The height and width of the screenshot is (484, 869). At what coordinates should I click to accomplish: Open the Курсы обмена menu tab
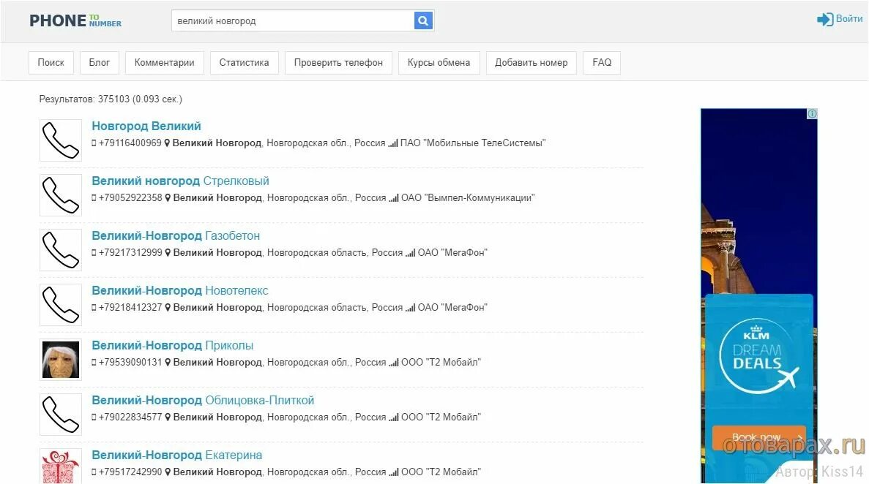[x=439, y=63]
